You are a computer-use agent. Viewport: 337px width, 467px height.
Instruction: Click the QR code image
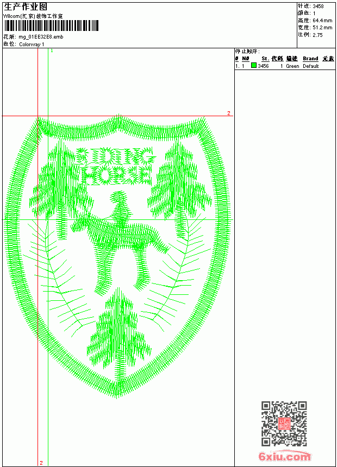click(284, 424)
